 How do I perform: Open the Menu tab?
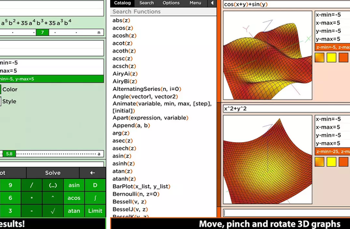[x=195, y=3]
